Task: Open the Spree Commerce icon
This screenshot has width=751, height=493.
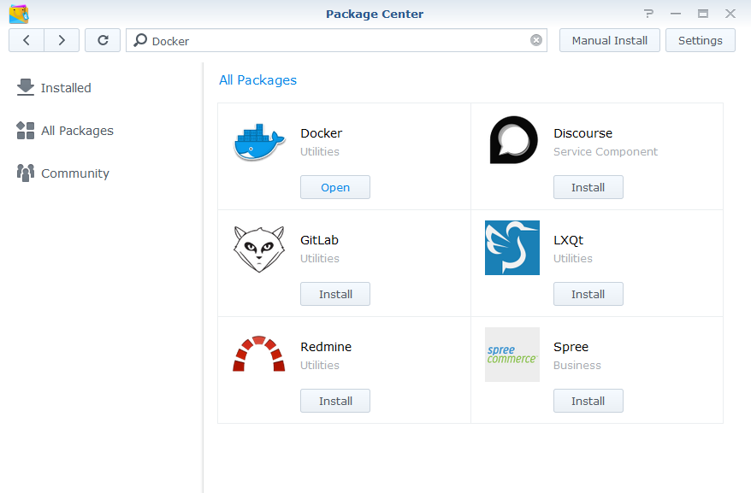Action: [512, 355]
